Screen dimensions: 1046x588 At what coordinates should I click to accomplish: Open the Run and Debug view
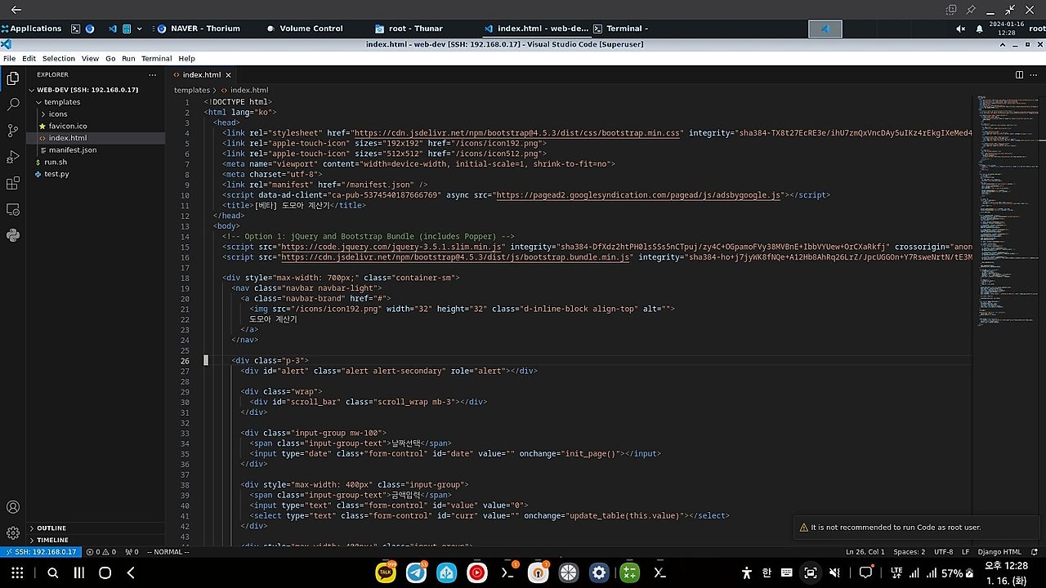click(13, 157)
